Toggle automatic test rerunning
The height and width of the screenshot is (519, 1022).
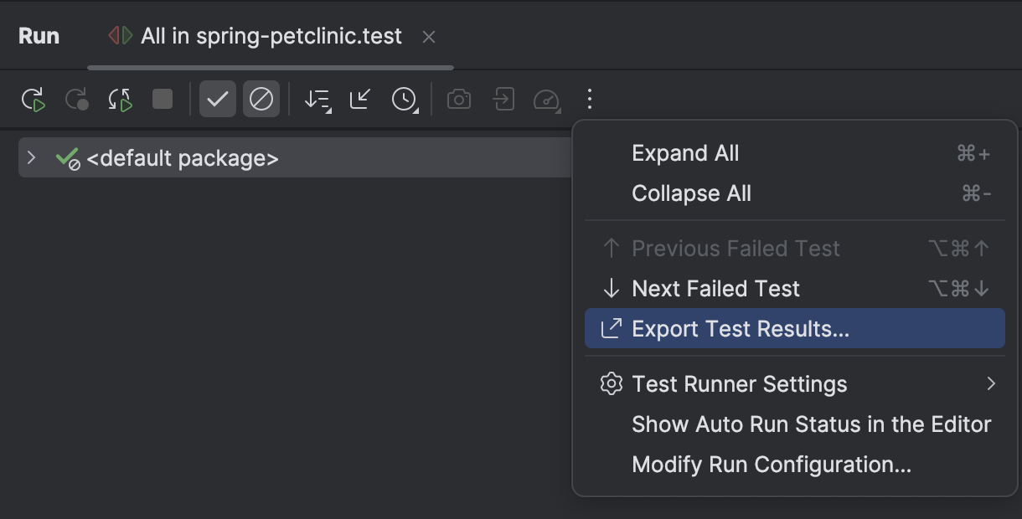pos(120,99)
